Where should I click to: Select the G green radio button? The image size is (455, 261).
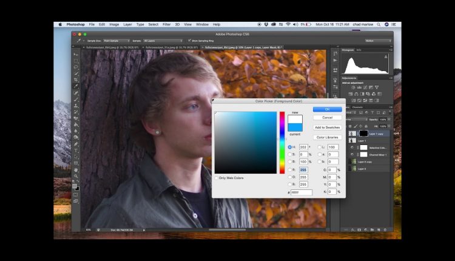289,177
